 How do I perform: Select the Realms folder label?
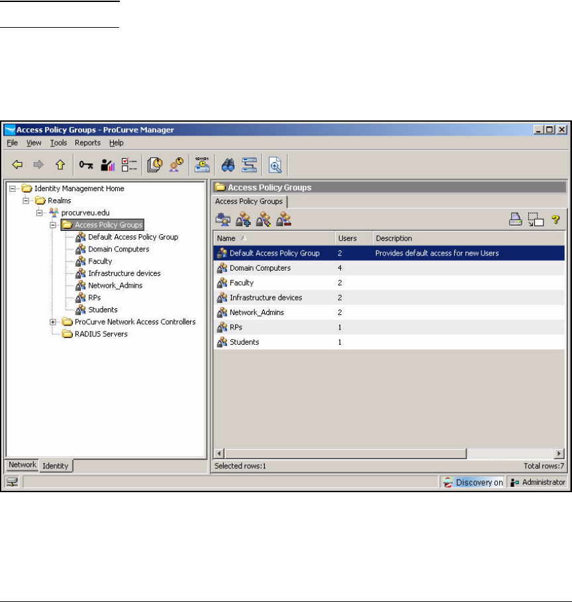(x=59, y=200)
